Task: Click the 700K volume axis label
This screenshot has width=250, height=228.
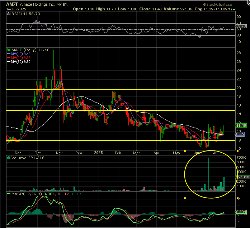Action: pos(241,158)
